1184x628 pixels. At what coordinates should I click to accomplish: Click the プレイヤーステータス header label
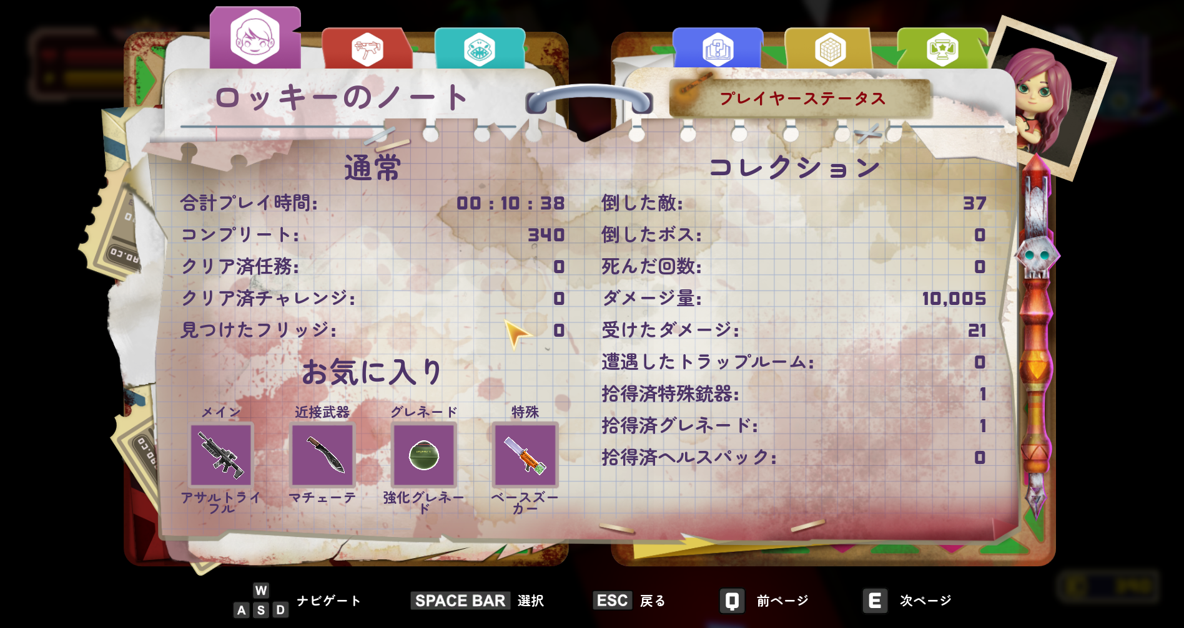[802, 99]
